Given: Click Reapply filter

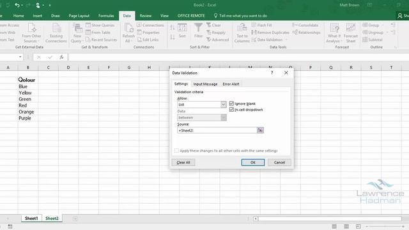Looking at the screenshot, I should click(216, 33).
